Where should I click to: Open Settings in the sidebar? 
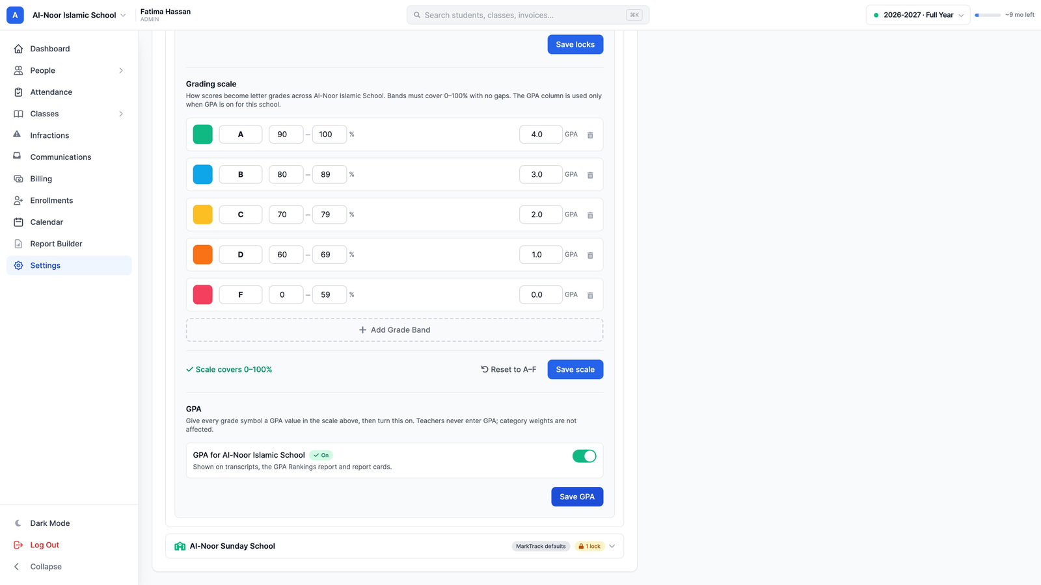click(x=69, y=265)
